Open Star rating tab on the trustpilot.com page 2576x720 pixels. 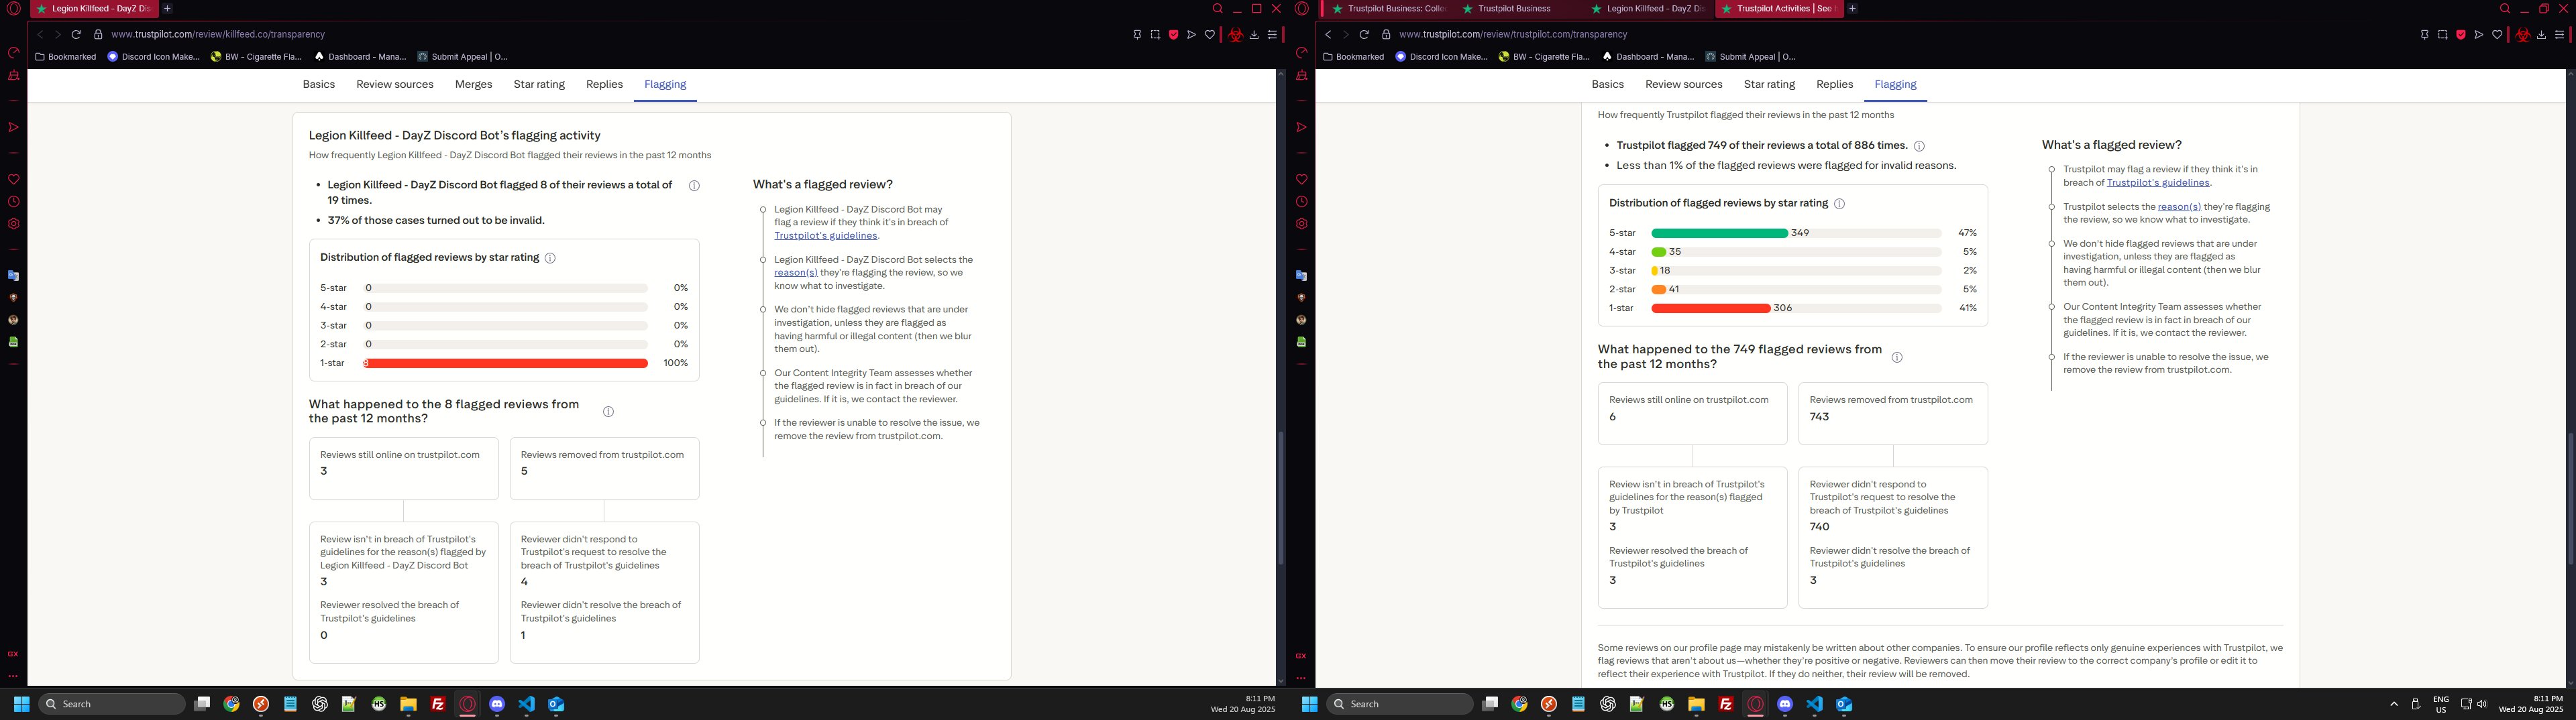pyautogui.click(x=1769, y=85)
